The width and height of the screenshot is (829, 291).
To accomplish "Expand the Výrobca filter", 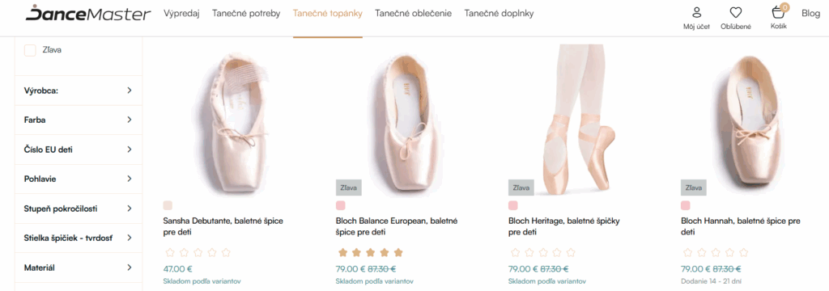I will [79, 91].
